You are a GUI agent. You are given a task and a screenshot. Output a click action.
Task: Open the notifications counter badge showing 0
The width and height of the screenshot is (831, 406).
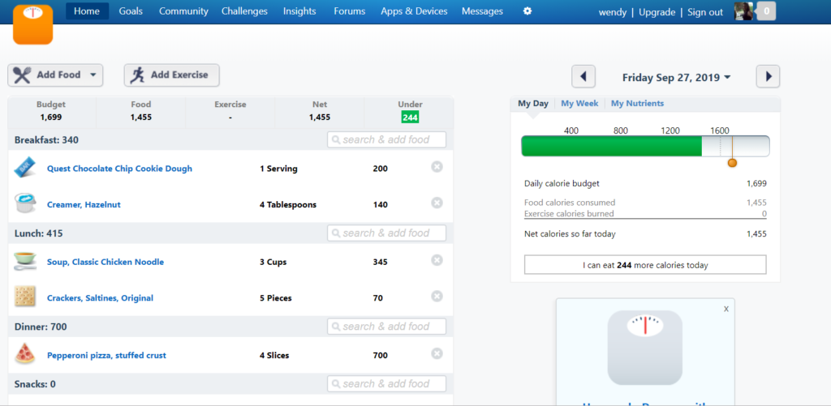tap(766, 11)
